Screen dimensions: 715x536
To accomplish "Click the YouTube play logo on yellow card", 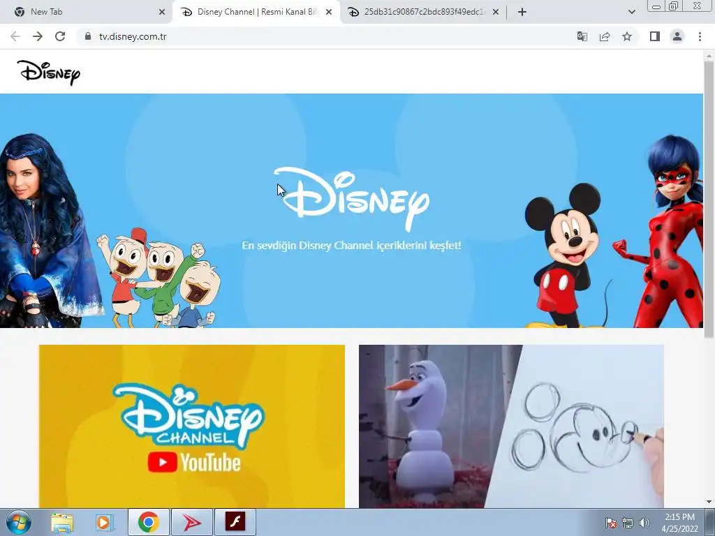I will 162,462.
